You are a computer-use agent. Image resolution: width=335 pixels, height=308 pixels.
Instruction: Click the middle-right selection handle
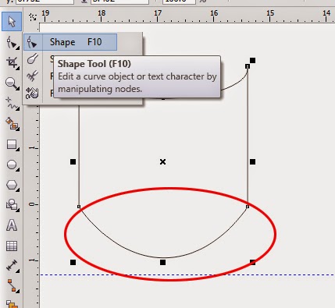[252, 162]
